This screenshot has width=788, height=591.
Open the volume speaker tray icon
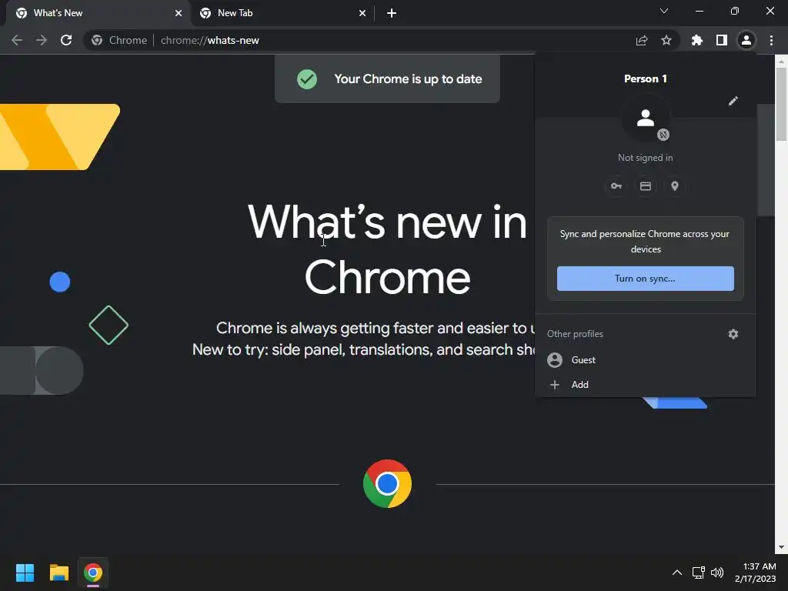[x=717, y=573]
